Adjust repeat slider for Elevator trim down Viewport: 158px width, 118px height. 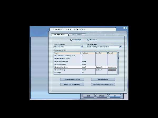[x=112, y=67]
